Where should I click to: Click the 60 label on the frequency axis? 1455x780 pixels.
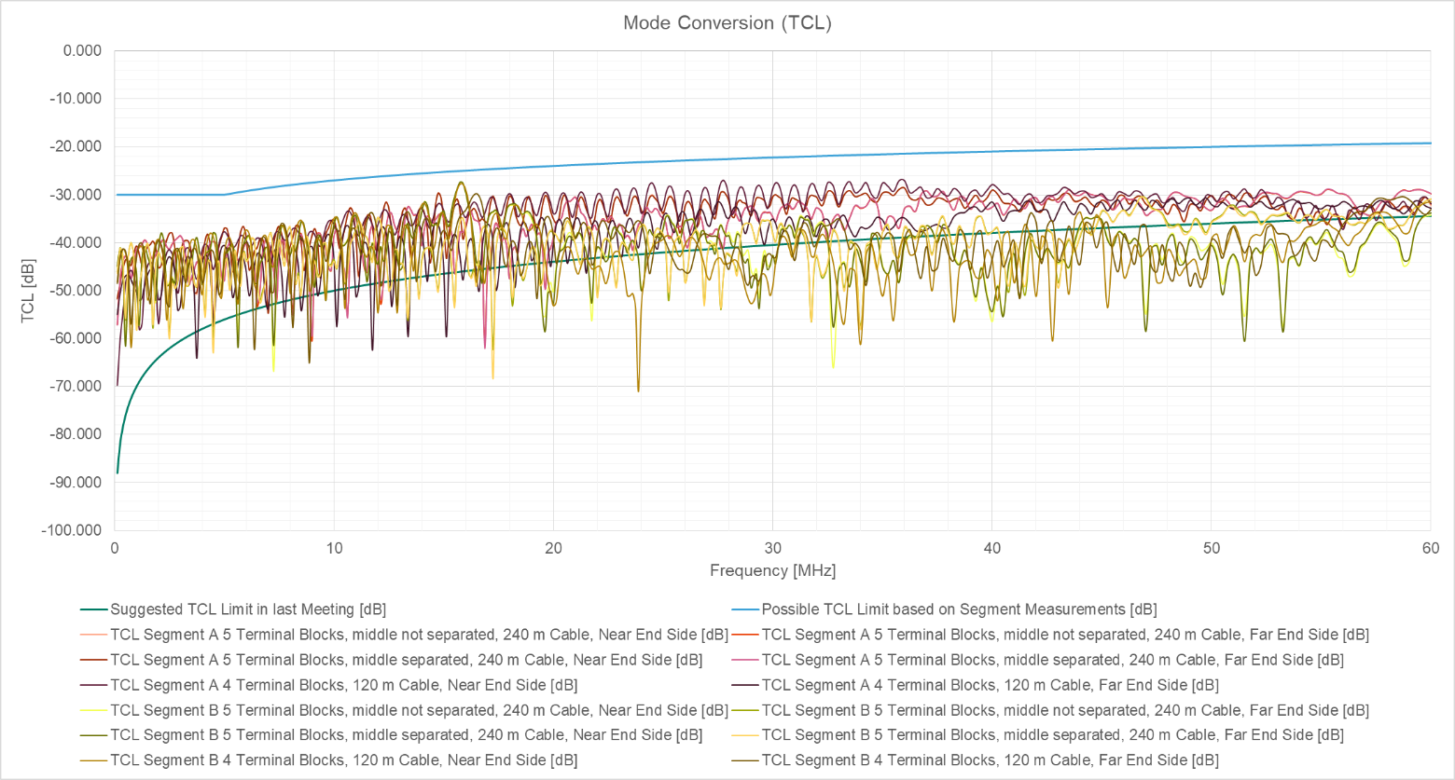click(x=1430, y=548)
